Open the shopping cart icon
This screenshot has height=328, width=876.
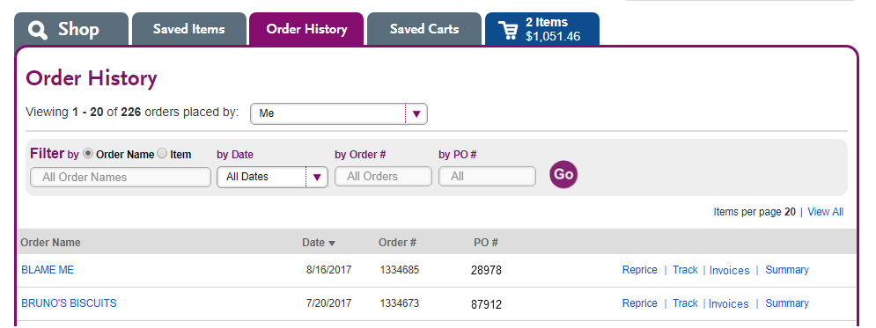pos(508,30)
